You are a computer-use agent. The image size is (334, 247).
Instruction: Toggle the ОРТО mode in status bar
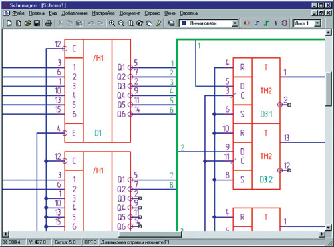pyautogui.click(x=90, y=242)
